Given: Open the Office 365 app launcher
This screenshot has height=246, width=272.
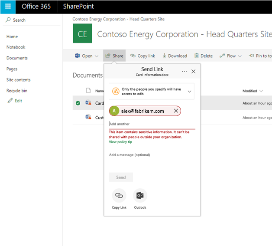Looking at the screenshot, I should tap(8, 7).
